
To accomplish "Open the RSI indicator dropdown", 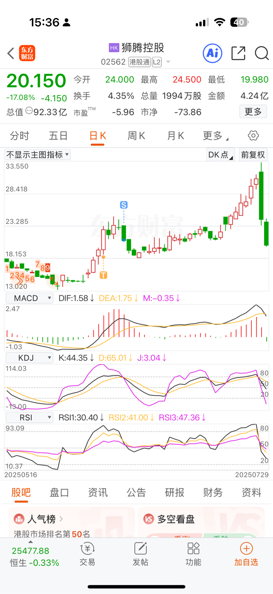I will point(29,417).
